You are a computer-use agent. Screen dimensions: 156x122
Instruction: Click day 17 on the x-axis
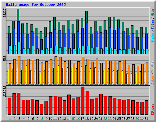point(82,119)
